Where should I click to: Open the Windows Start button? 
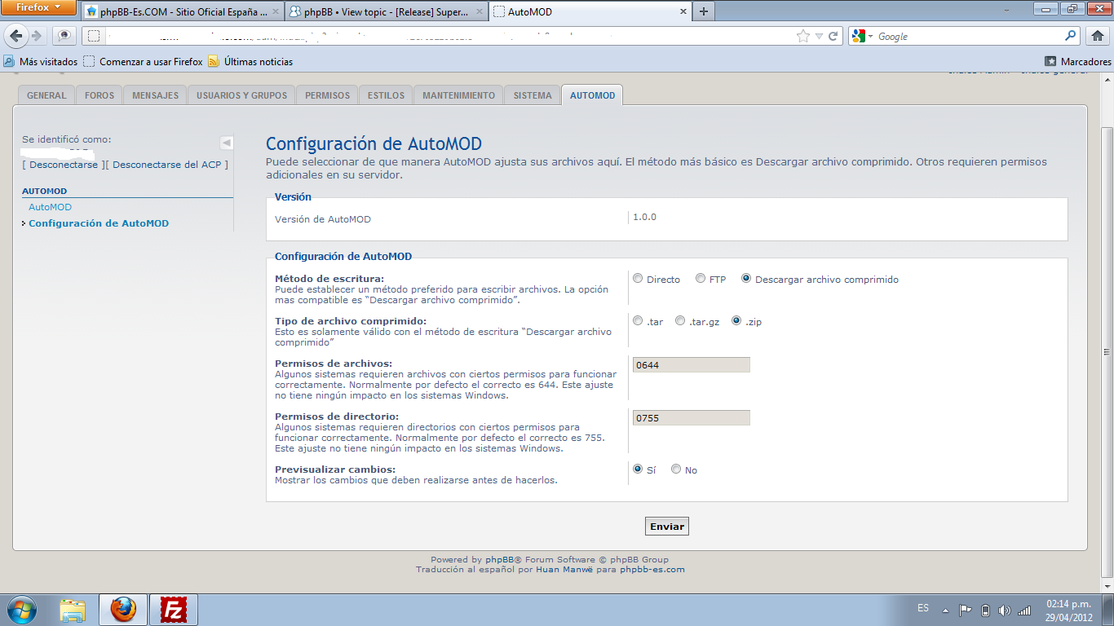(x=21, y=610)
